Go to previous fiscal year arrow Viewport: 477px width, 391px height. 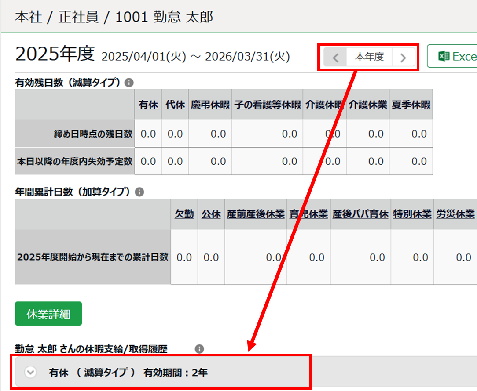[x=335, y=57]
